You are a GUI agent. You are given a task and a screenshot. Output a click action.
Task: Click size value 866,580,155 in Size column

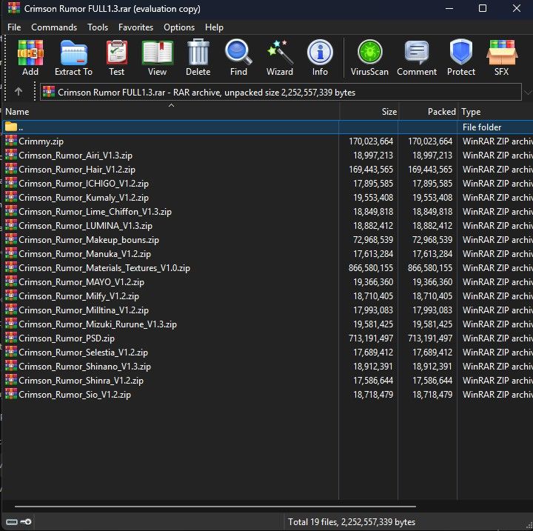click(371, 267)
